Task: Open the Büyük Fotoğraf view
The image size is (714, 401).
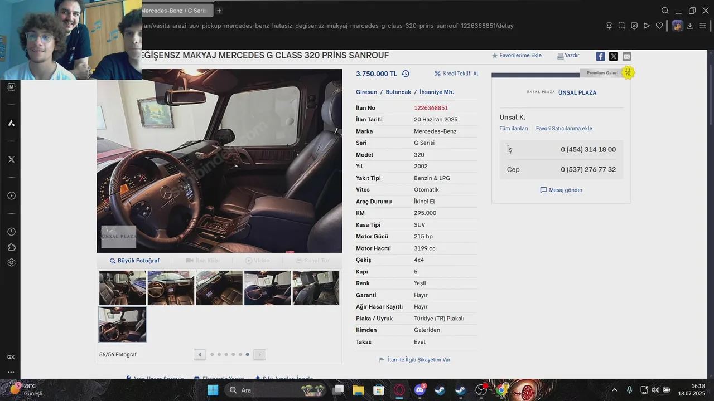Action: (x=134, y=261)
